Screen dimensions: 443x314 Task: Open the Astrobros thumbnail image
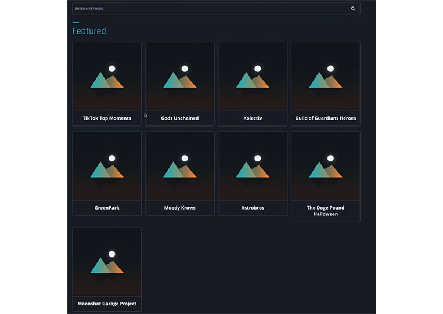(x=253, y=167)
